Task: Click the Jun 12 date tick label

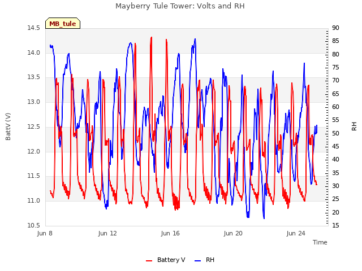Action: (x=107, y=233)
